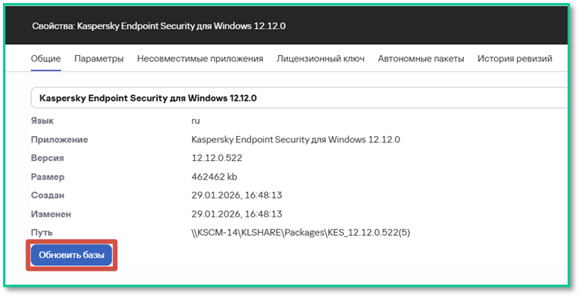Select version value 12.12.0.522
580x297 pixels.
click(x=217, y=158)
